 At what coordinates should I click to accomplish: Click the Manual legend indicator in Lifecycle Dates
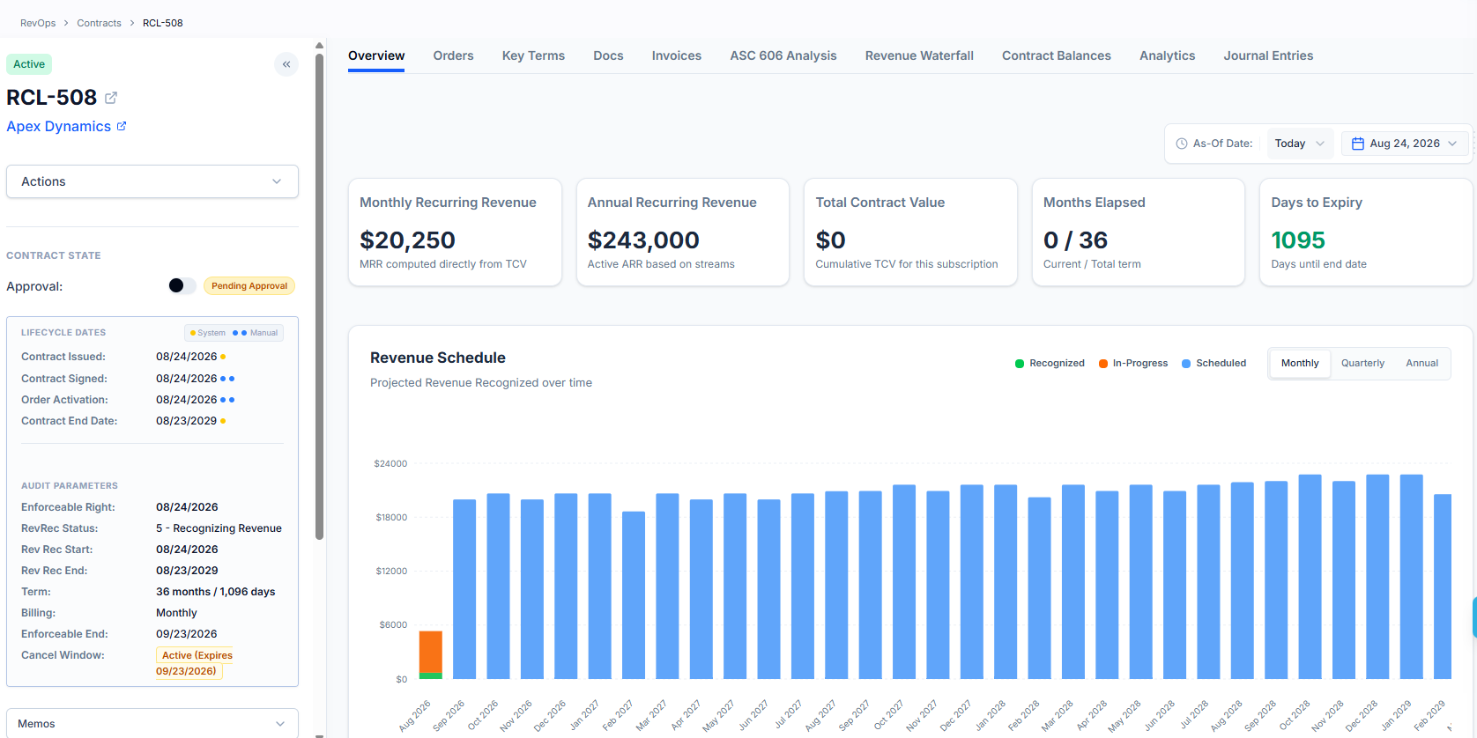[256, 333]
